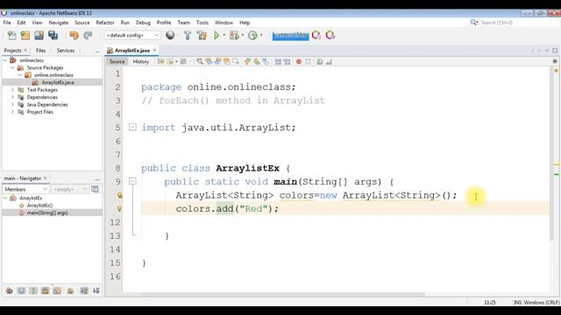This screenshot has width=561, height=315.
Task: Click the Last Edit icon in editor toolbar
Action: pyautogui.click(x=160, y=61)
